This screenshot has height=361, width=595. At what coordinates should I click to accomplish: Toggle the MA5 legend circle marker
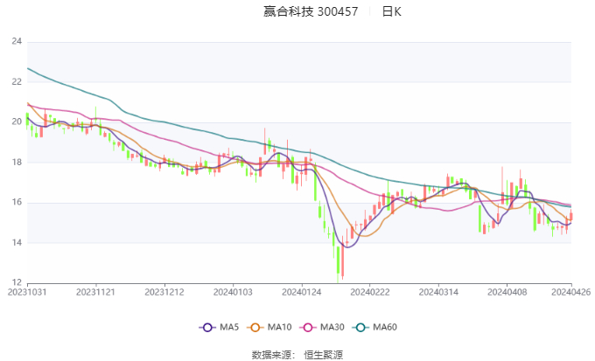206,327
